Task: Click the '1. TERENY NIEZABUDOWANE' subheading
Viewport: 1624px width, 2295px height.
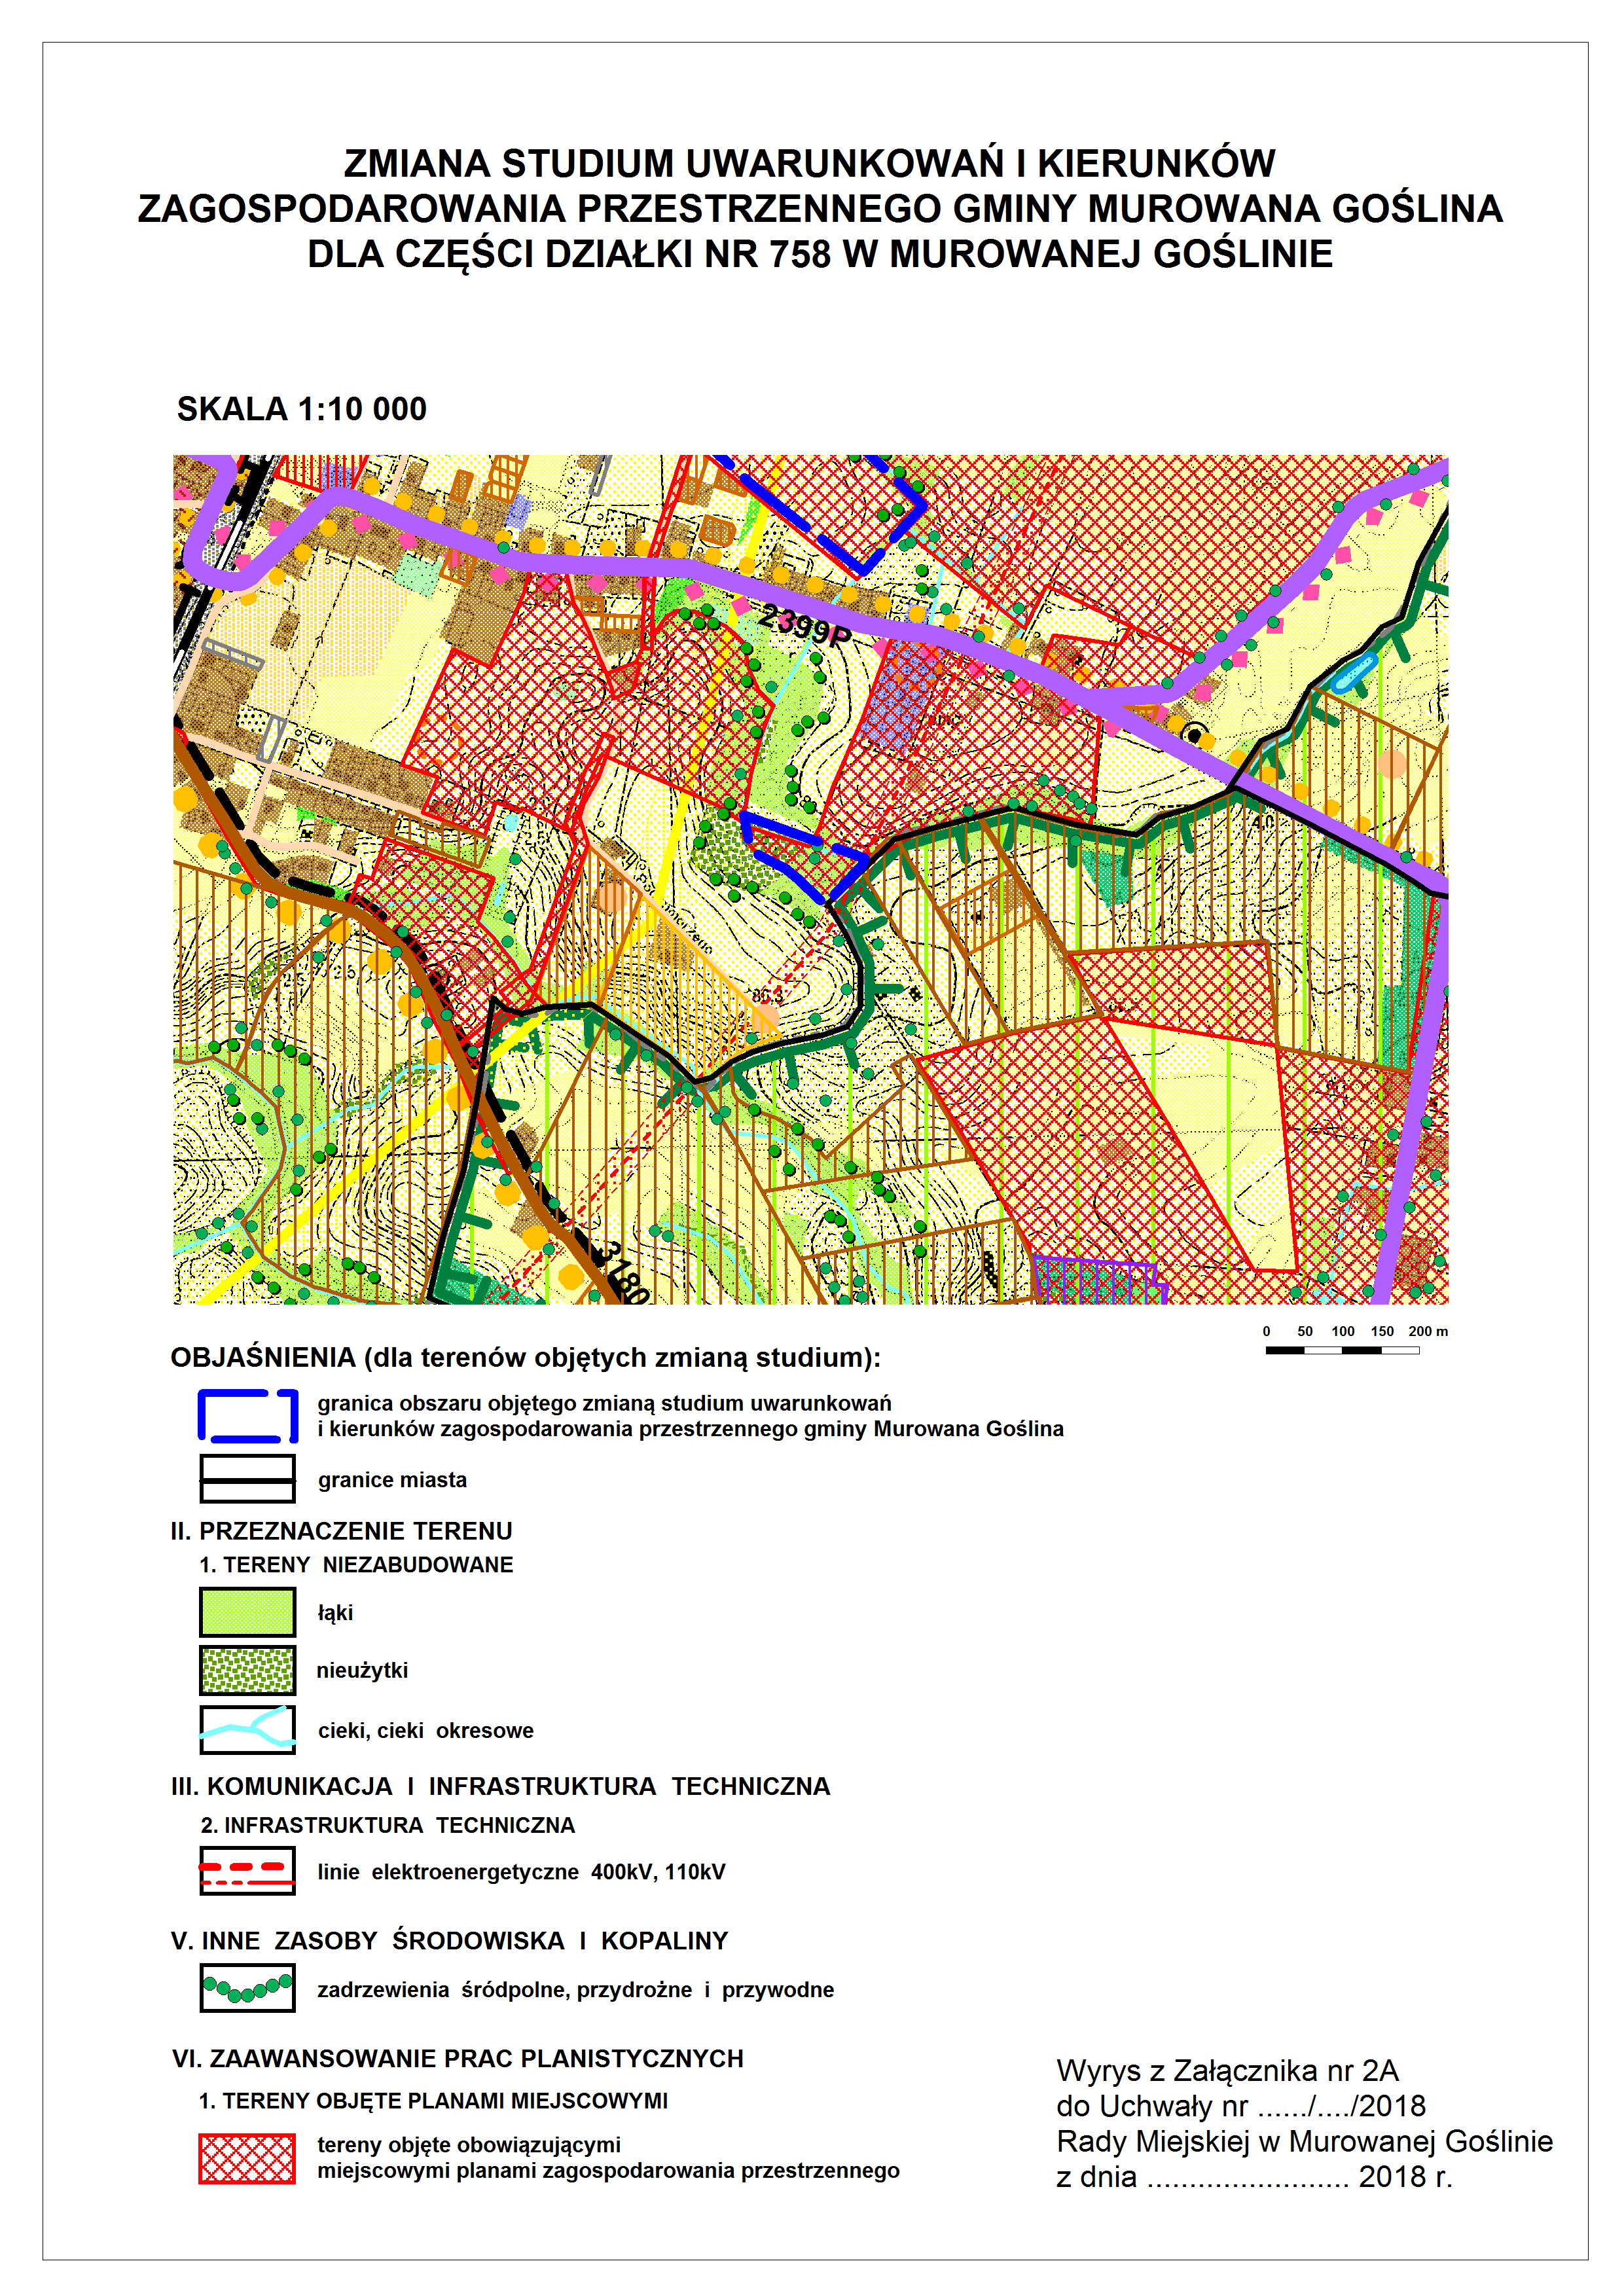Action: pos(356,1564)
